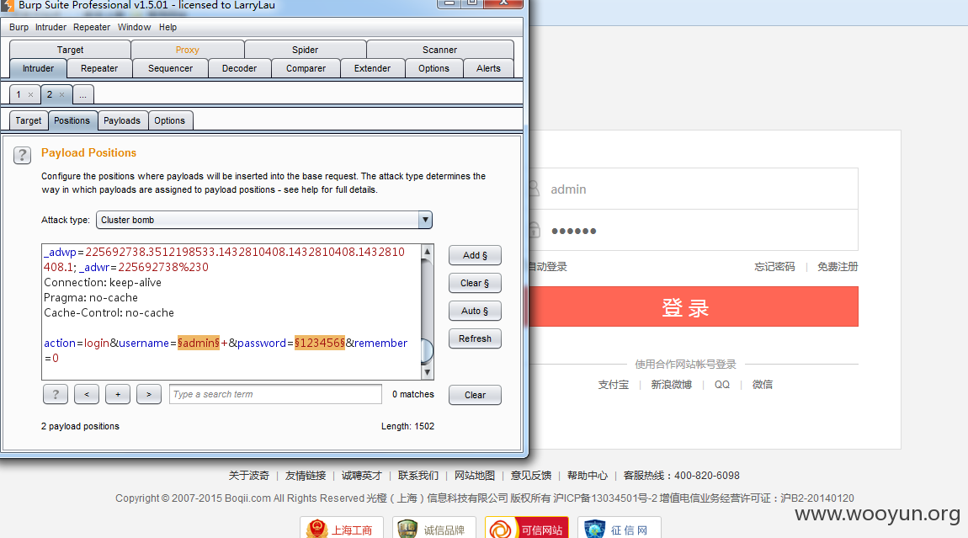Open the Alerts tab

488,68
